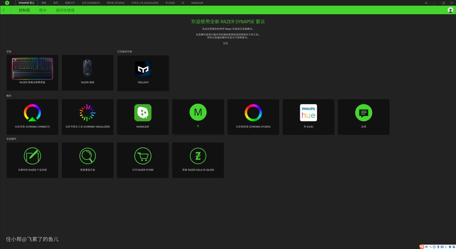Switch to the 通用快捷键 sub-tab

(x=65, y=10)
